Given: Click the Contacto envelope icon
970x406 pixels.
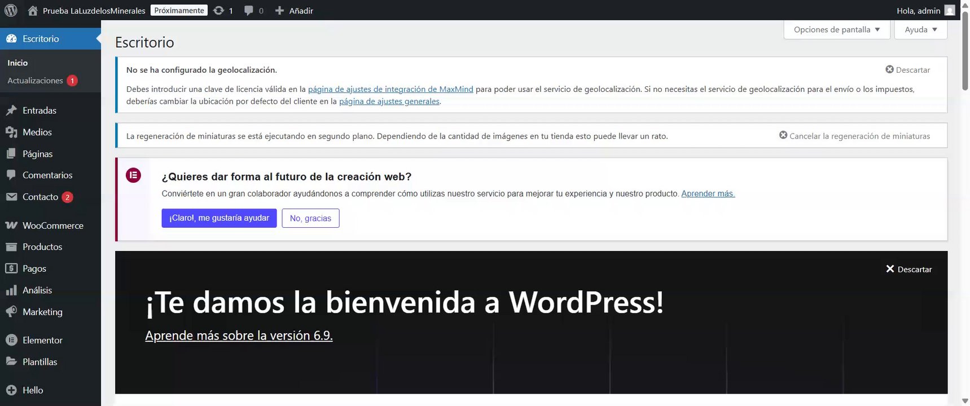Looking at the screenshot, I should pos(11,197).
